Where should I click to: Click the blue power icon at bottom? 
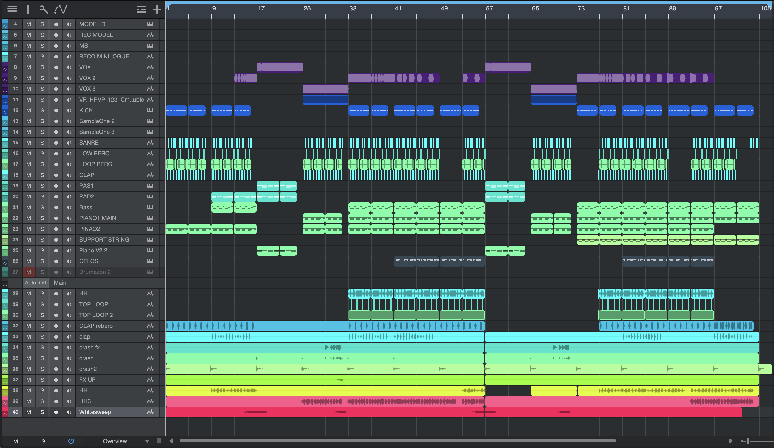(71, 441)
